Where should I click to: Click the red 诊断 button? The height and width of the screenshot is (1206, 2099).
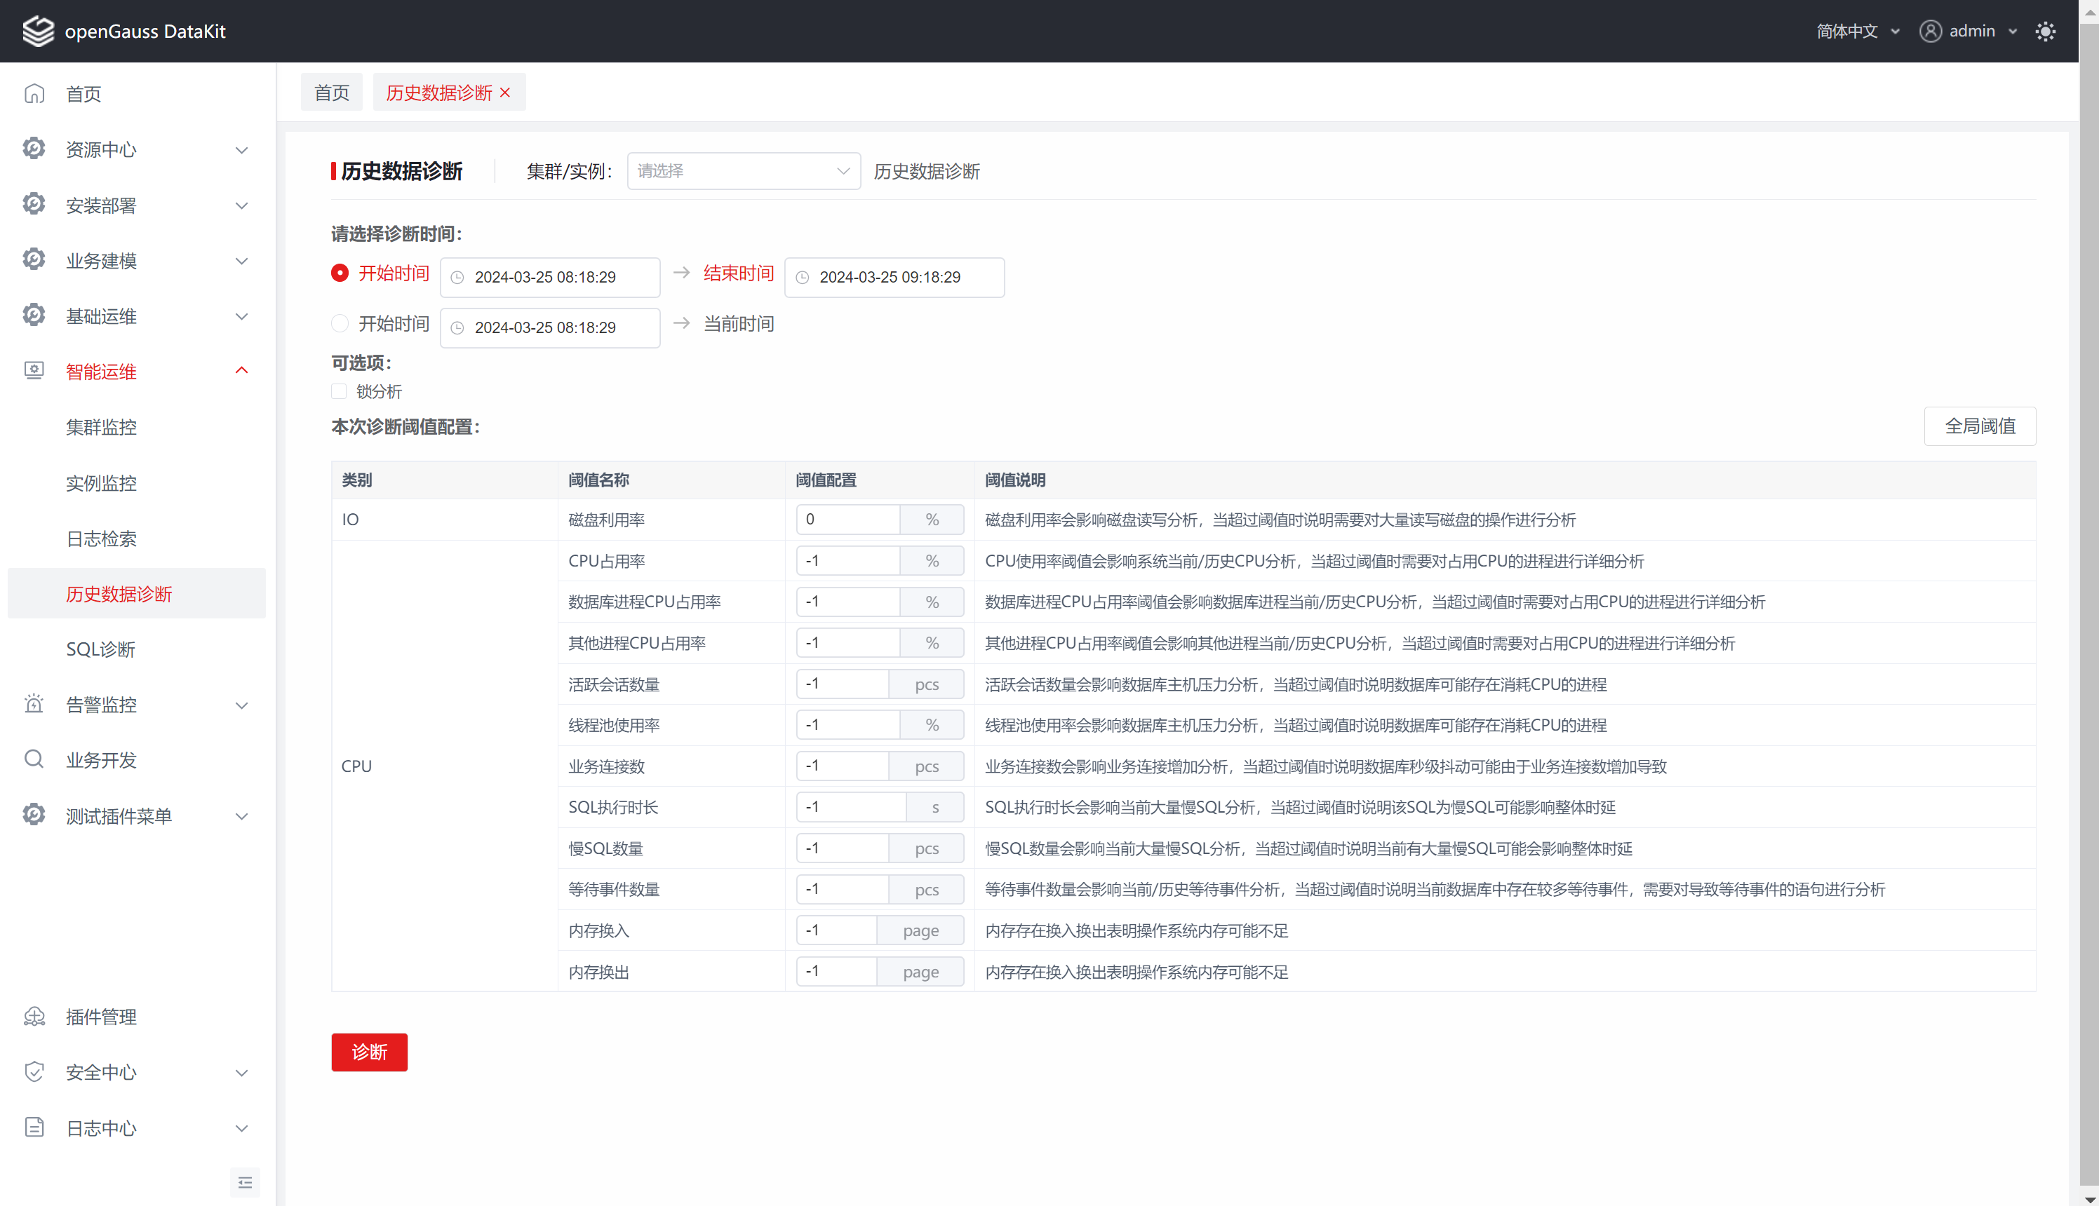pos(369,1052)
